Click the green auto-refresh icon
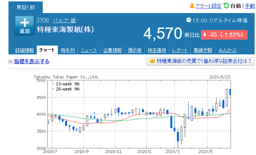This screenshot has width=256, height=155. (226, 6)
